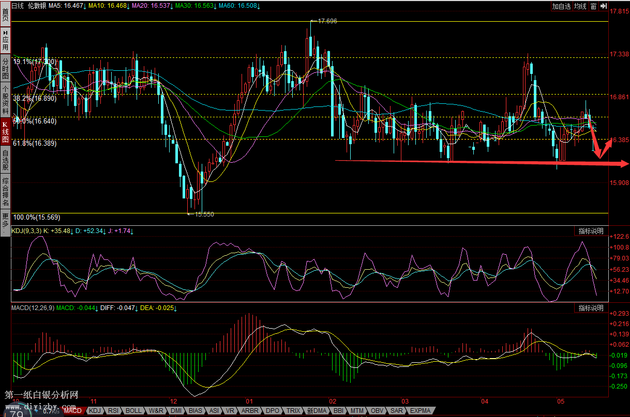
Task: Open the 窗 window layout button
Action: pyautogui.click(x=593, y=6)
